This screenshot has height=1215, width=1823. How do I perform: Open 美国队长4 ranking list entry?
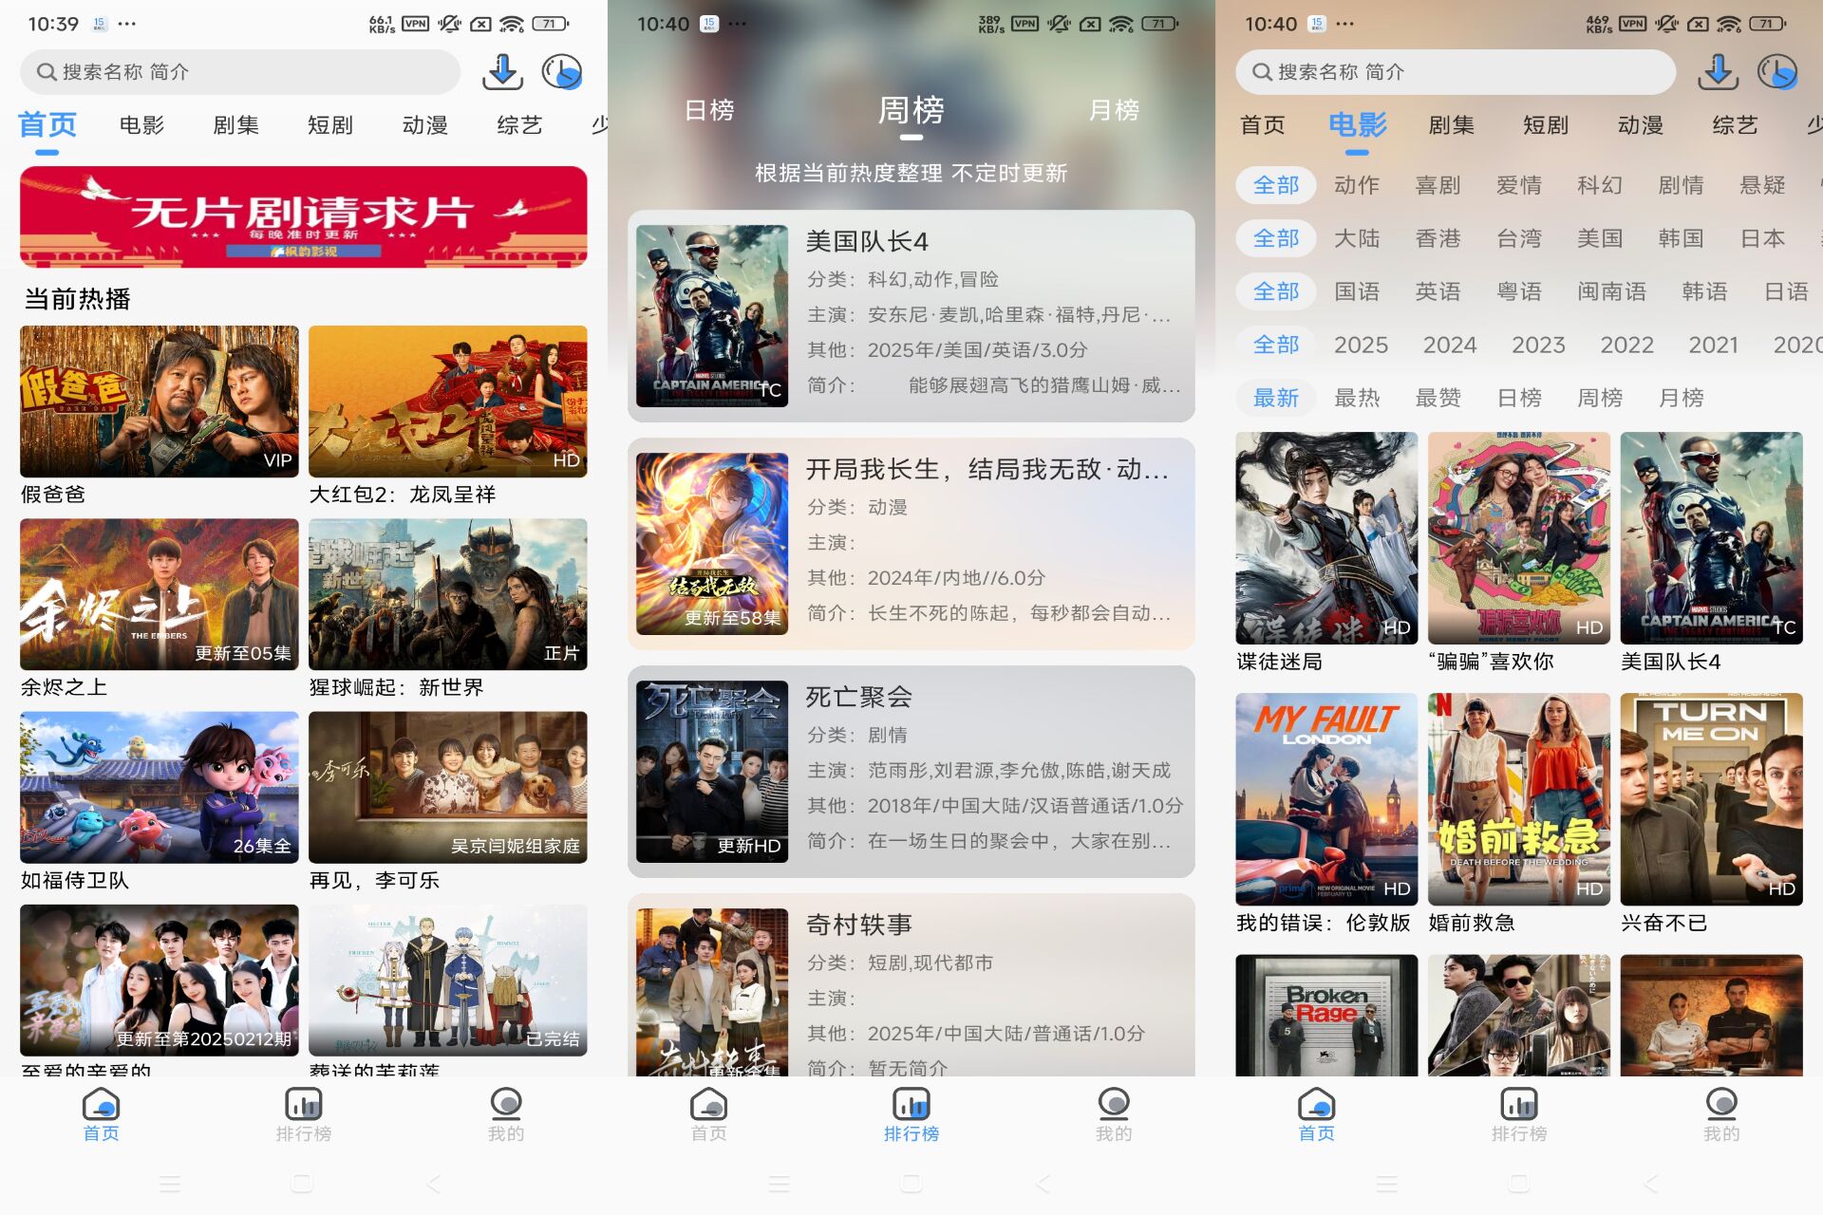[911, 315]
